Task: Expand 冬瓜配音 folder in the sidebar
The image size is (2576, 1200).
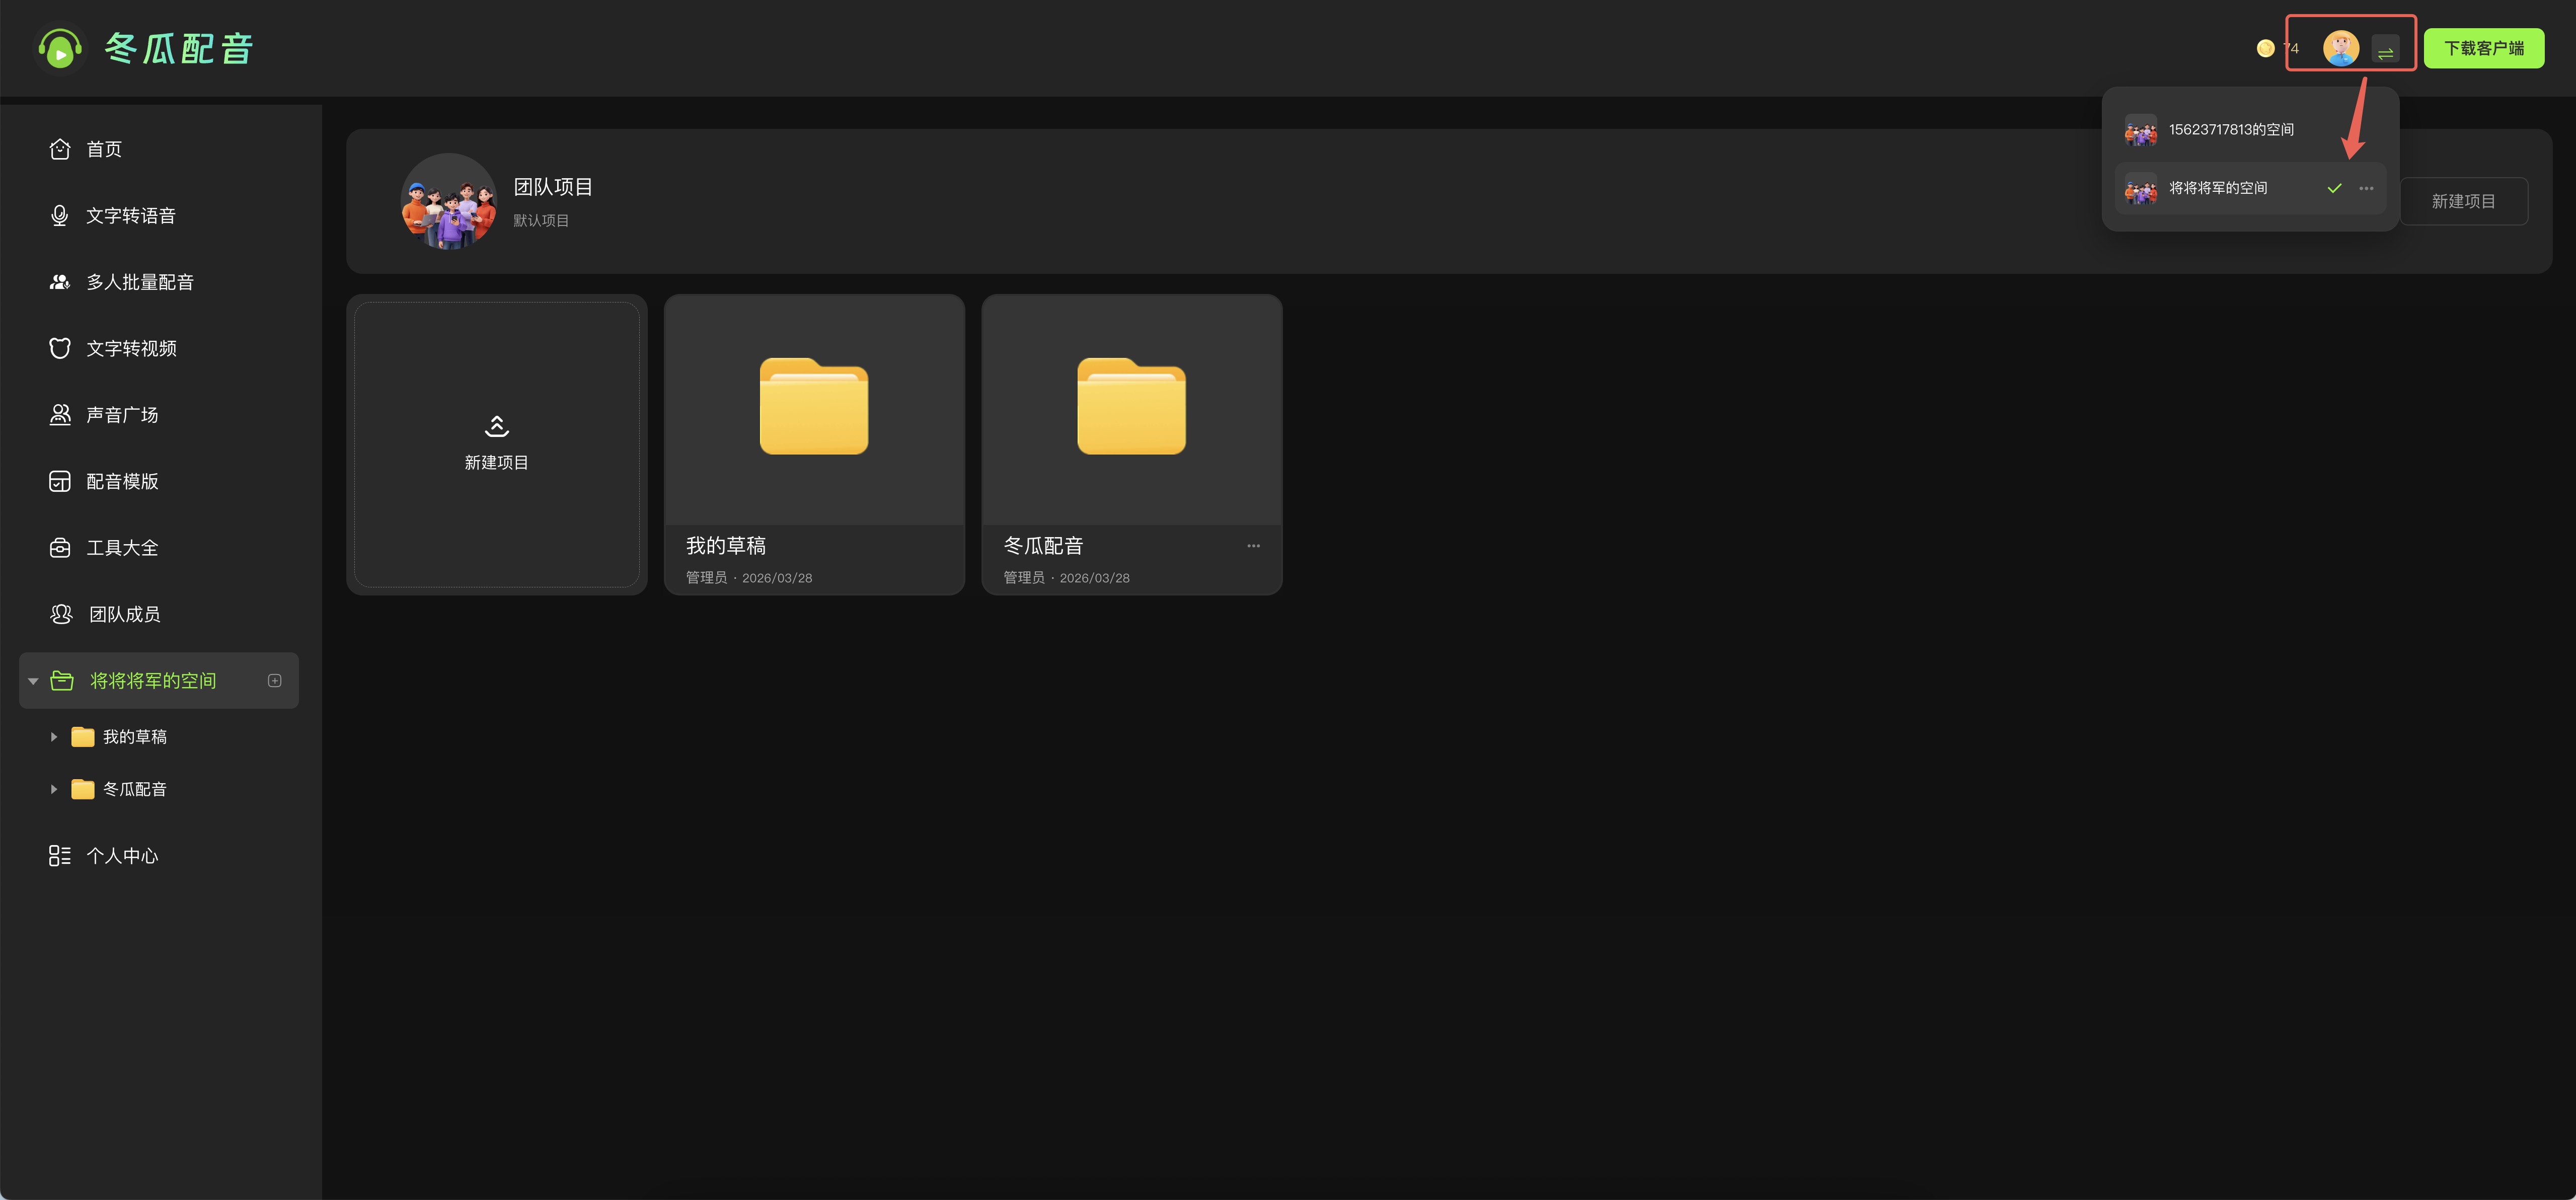Action: pyautogui.click(x=54, y=789)
